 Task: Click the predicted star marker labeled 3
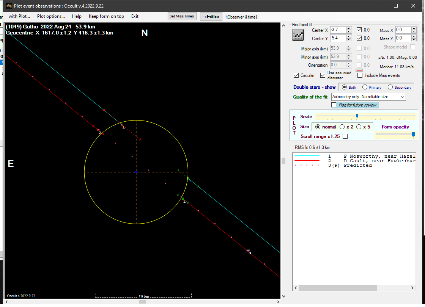(x=248, y=251)
